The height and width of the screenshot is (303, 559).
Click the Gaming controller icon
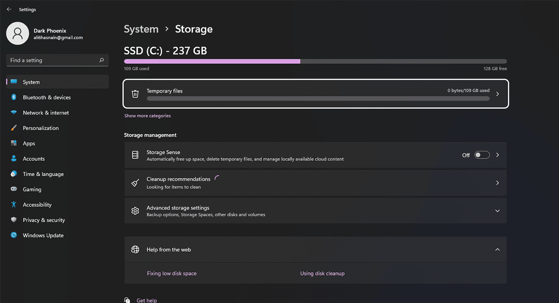tap(14, 189)
